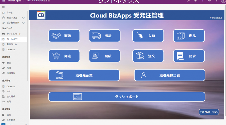The height and width of the screenshot is (125, 226).
Task: Select ホームメニュー in the sidebar
Action: coord(14,39)
